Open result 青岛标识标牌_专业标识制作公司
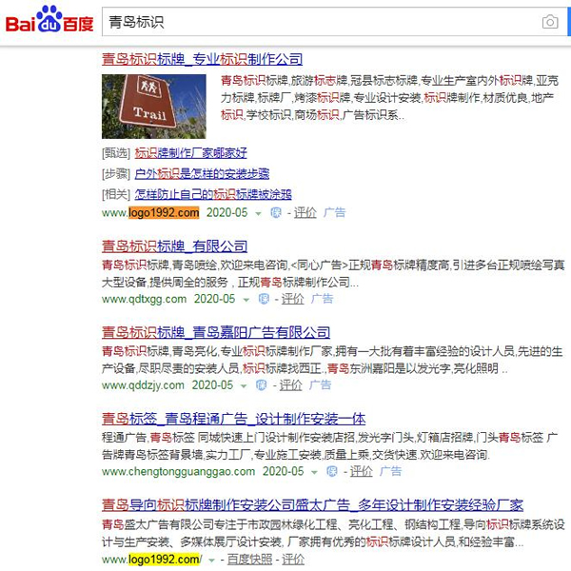This screenshot has width=571, height=571. coord(202,59)
